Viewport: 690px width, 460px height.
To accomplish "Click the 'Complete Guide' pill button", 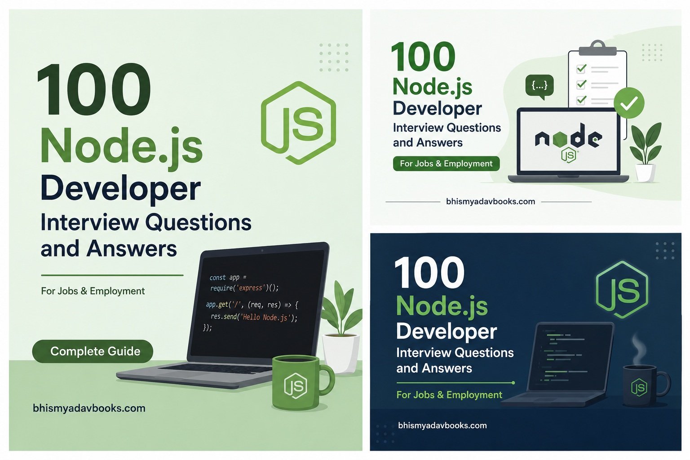I will [x=93, y=351].
